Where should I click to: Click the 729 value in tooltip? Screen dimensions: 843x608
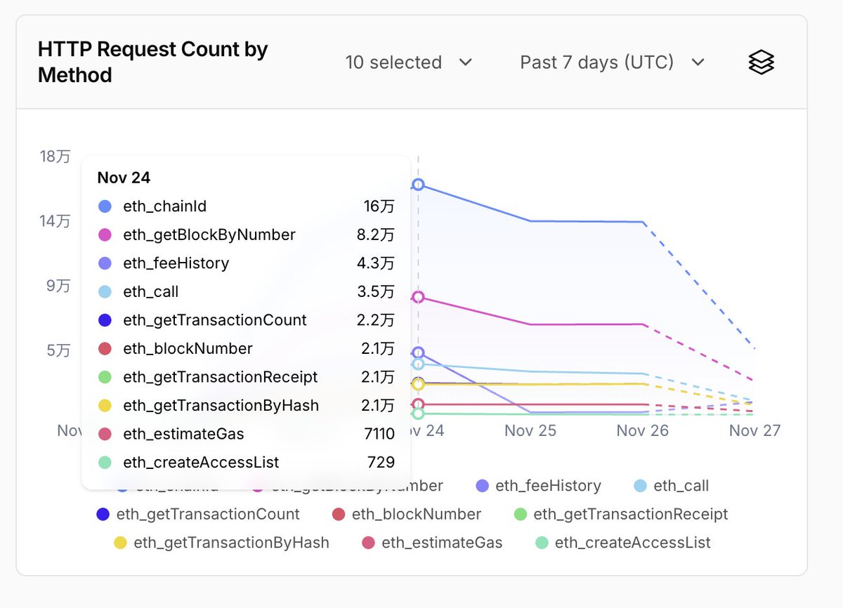pyautogui.click(x=381, y=463)
